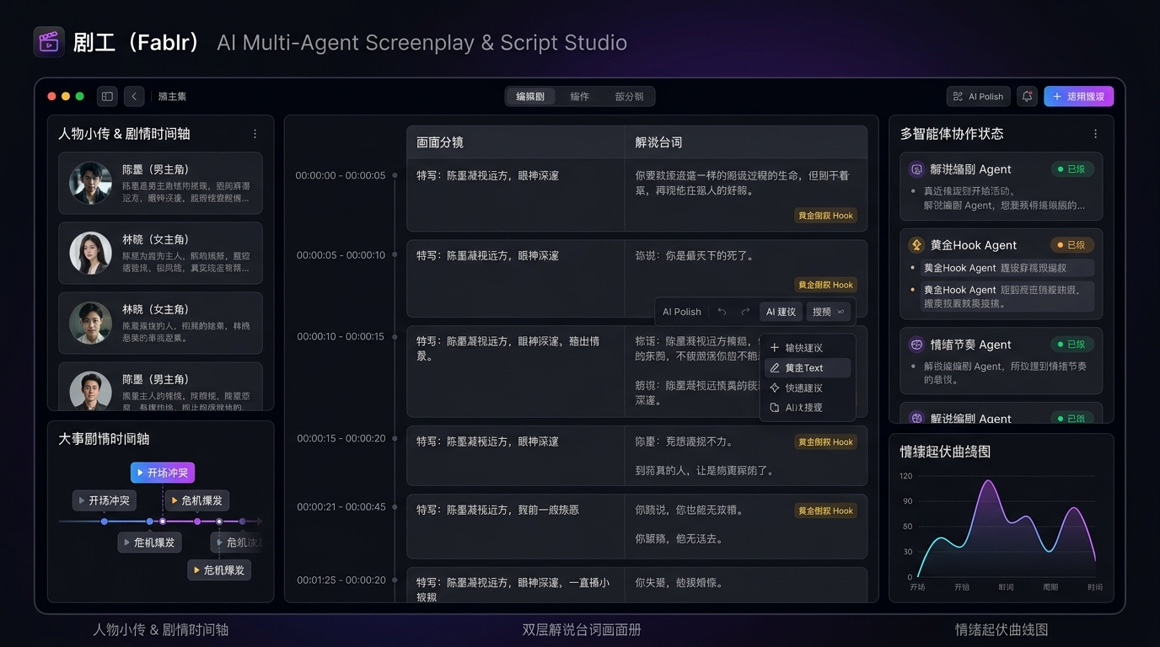
Task: Open 多智能体协作状态 panel options menu
Action: [1096, 134]
